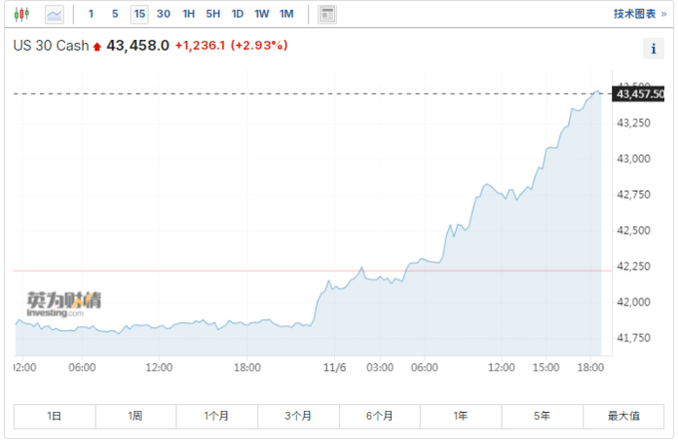Select the 1日 time range tab
Screen dimensions: 678x441
pos(54,415)
